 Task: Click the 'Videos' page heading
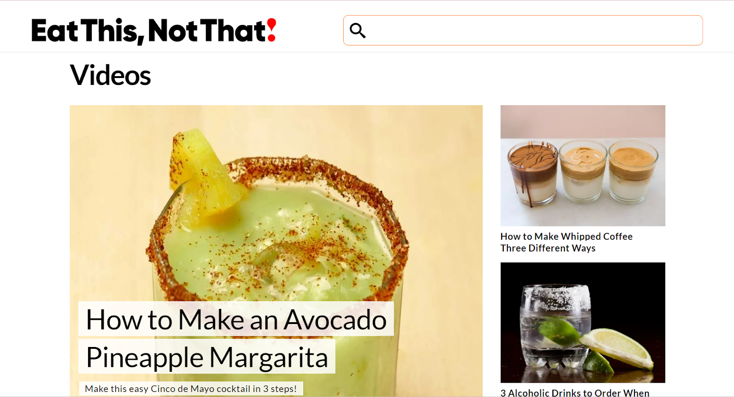point(110,75)
